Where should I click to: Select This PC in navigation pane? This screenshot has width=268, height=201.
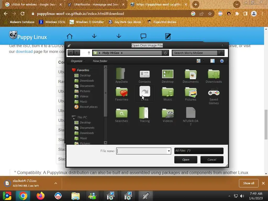(x=79, y=117)
